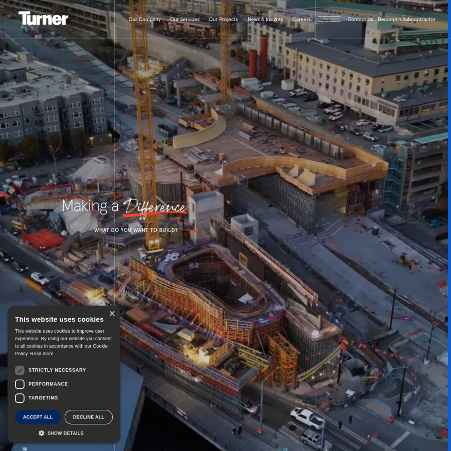
Task: Click the 'This website uses cookies' heading
Action: (x=59, y=319)
